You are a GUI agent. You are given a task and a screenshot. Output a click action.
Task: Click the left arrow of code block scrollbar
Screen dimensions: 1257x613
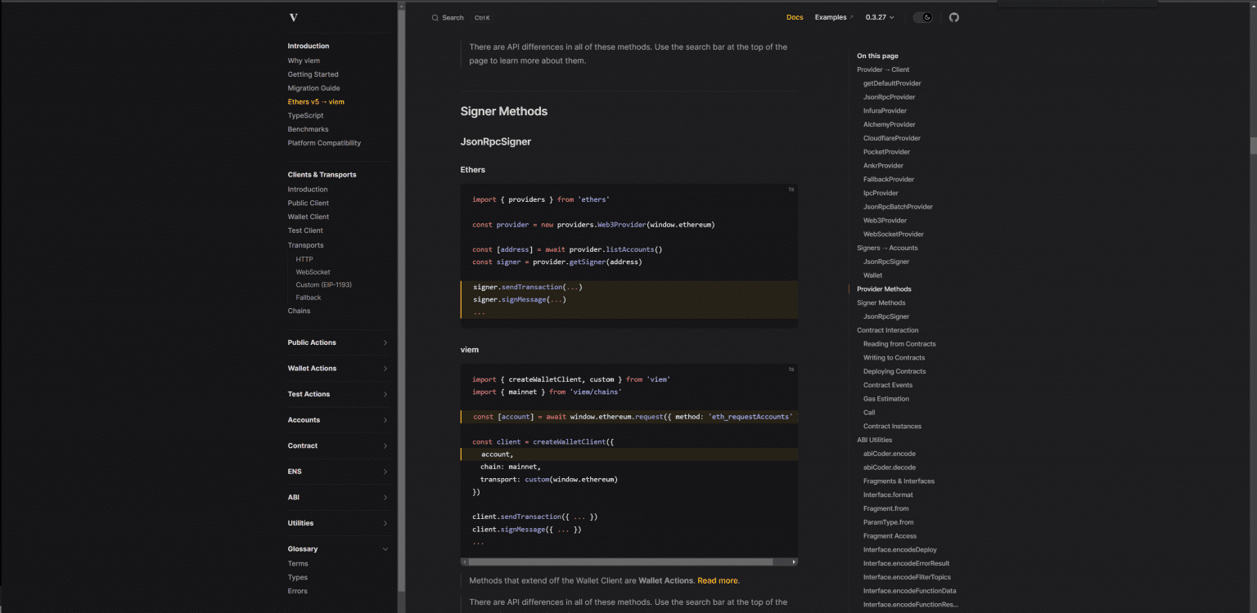coord(464,562)
